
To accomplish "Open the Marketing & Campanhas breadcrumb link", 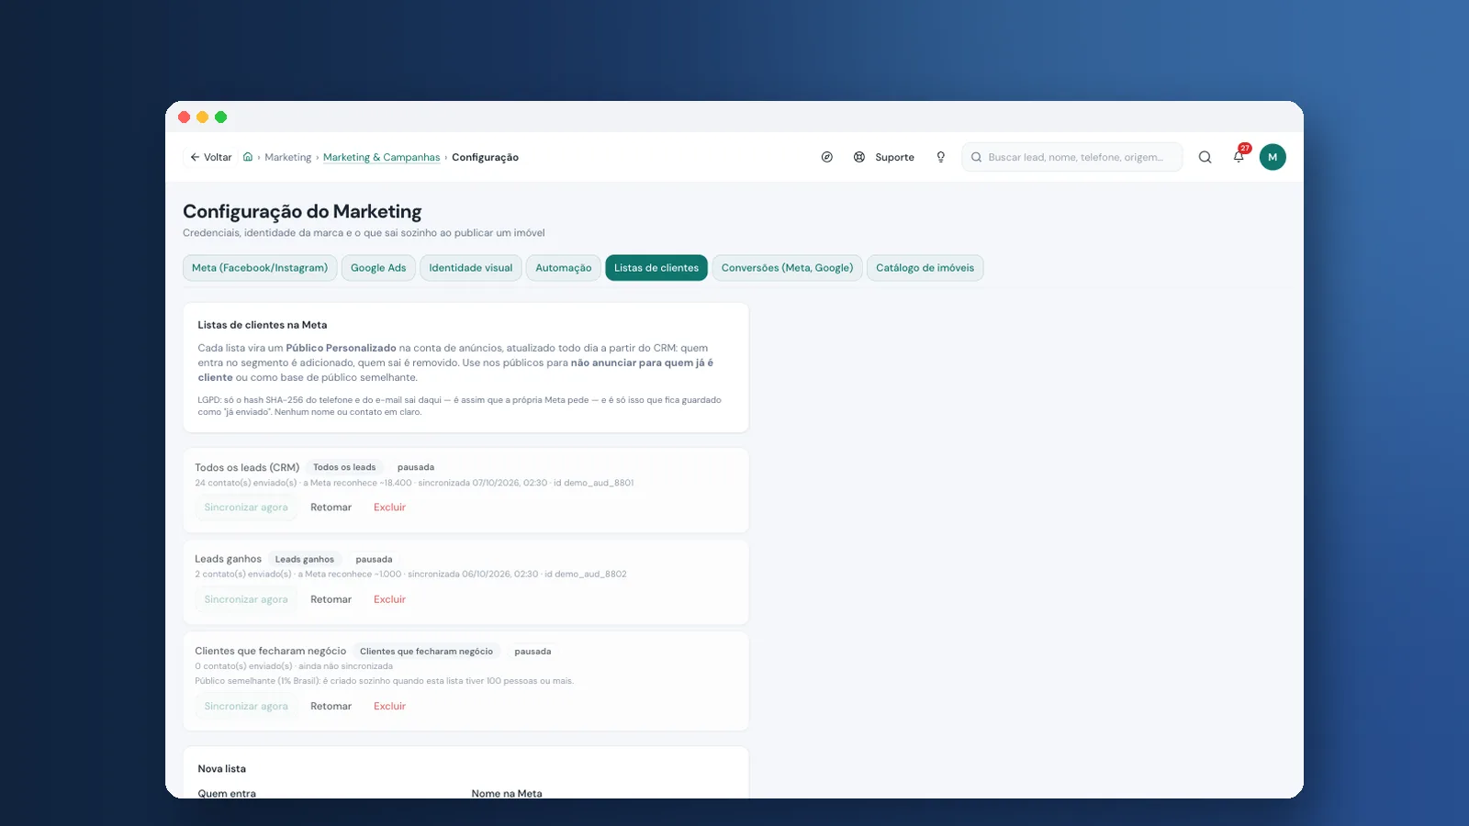I will (382, 157).
